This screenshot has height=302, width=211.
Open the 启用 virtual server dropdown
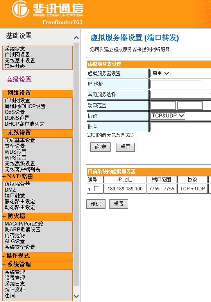[x=160, y=73]
